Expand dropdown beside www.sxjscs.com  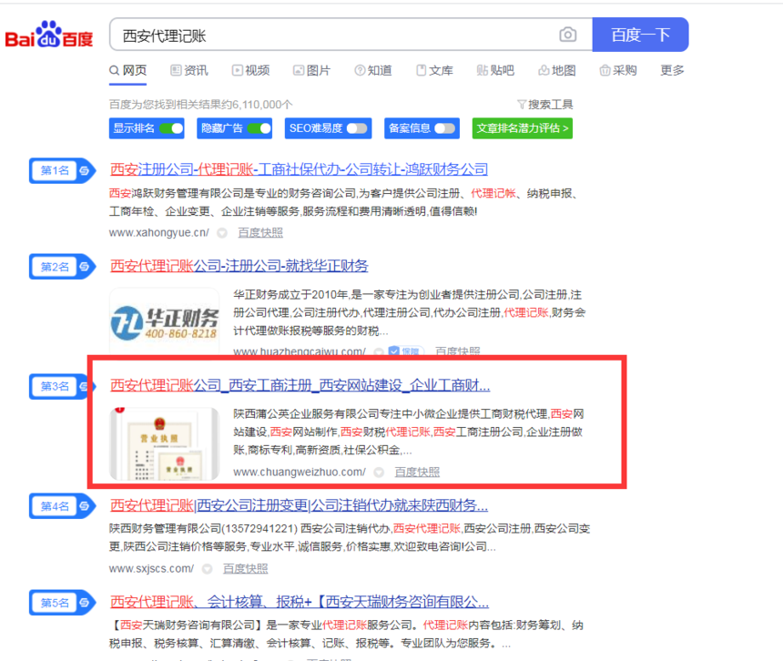[208, 569]
